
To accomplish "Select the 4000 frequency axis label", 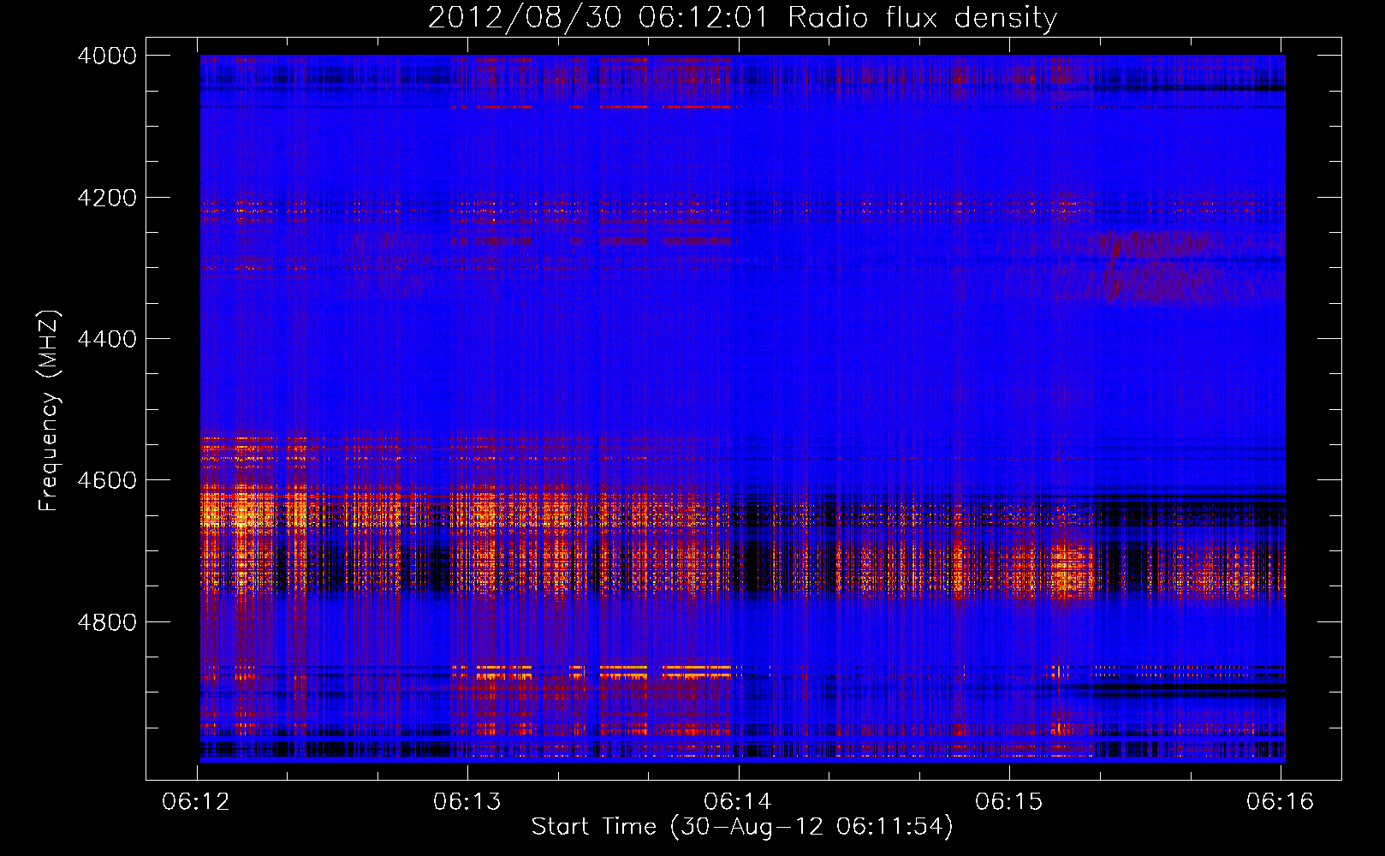I will [107, 56].
